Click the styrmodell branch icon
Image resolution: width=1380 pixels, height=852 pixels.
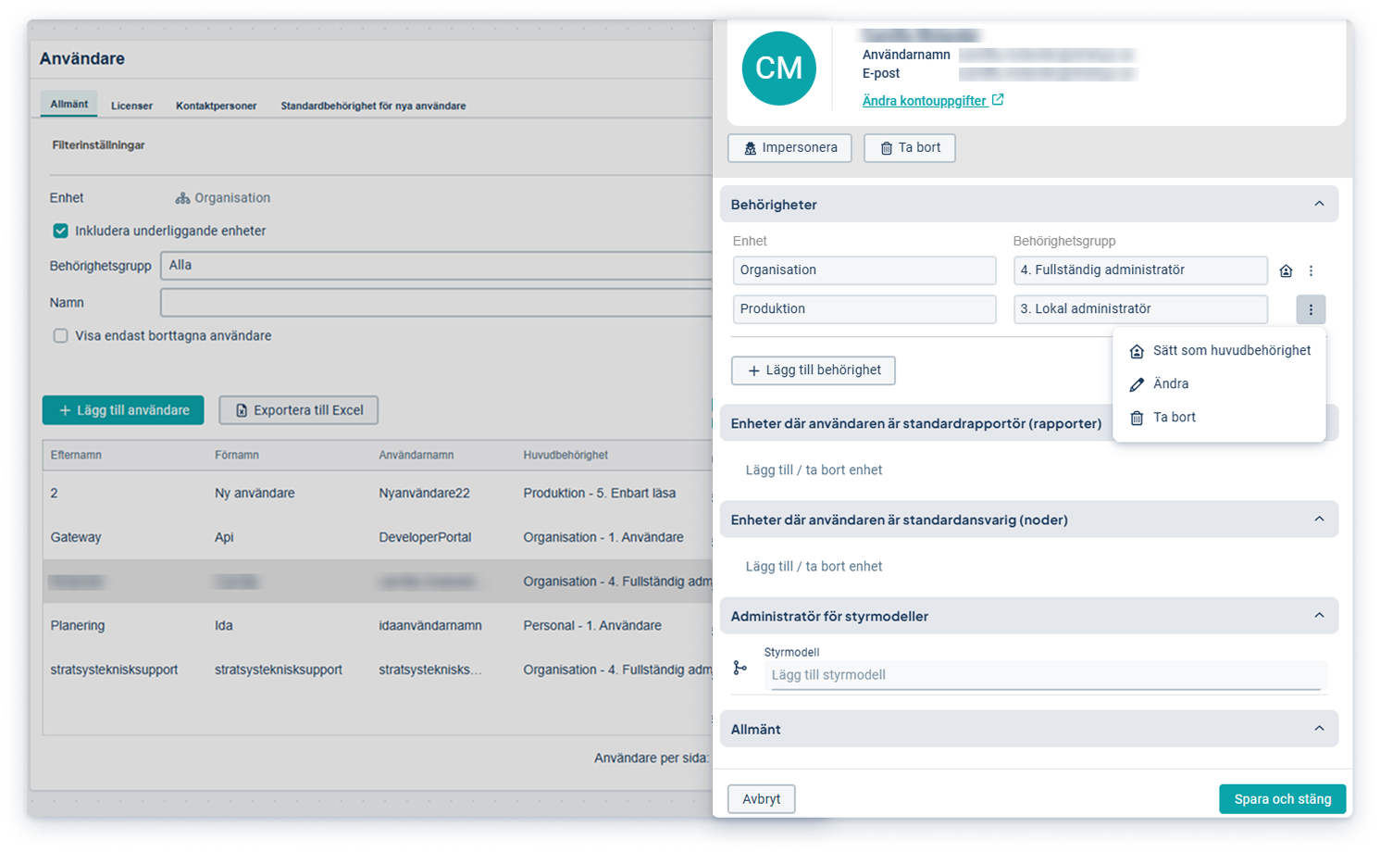click(x=740, y=668)
